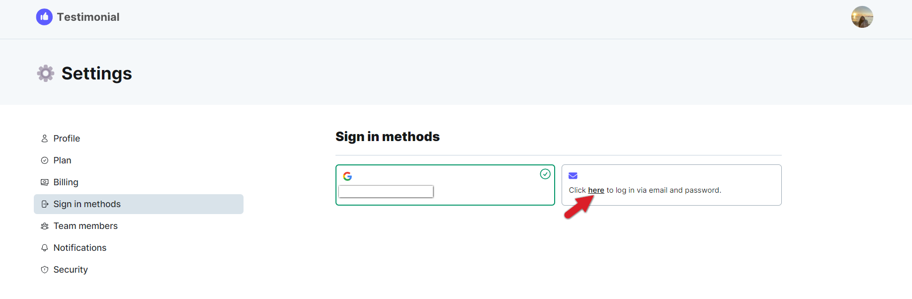The width and height of the screenshot is (912, 299).
Task: Click the Sign in methods arrow icon
Action: [x=45, y=204]
